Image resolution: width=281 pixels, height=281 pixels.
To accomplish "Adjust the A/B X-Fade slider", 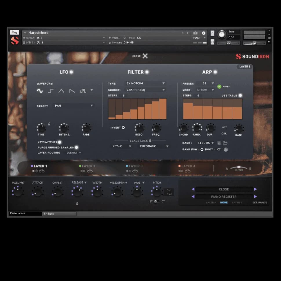I will click(239, 168).
